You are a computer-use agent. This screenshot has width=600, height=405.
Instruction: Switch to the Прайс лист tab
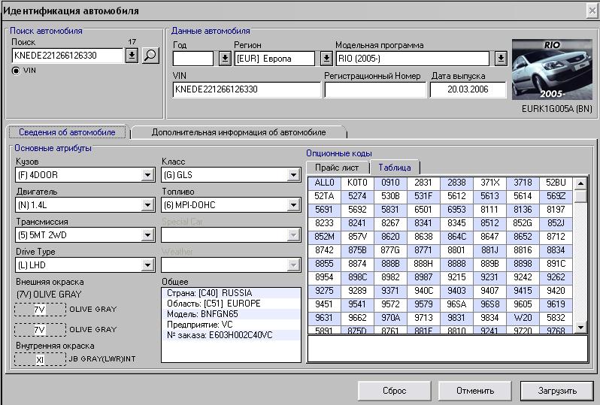(336, 168)
